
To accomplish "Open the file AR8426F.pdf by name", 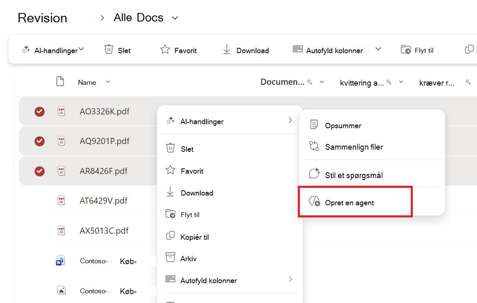I will click(x=104, y=171).
